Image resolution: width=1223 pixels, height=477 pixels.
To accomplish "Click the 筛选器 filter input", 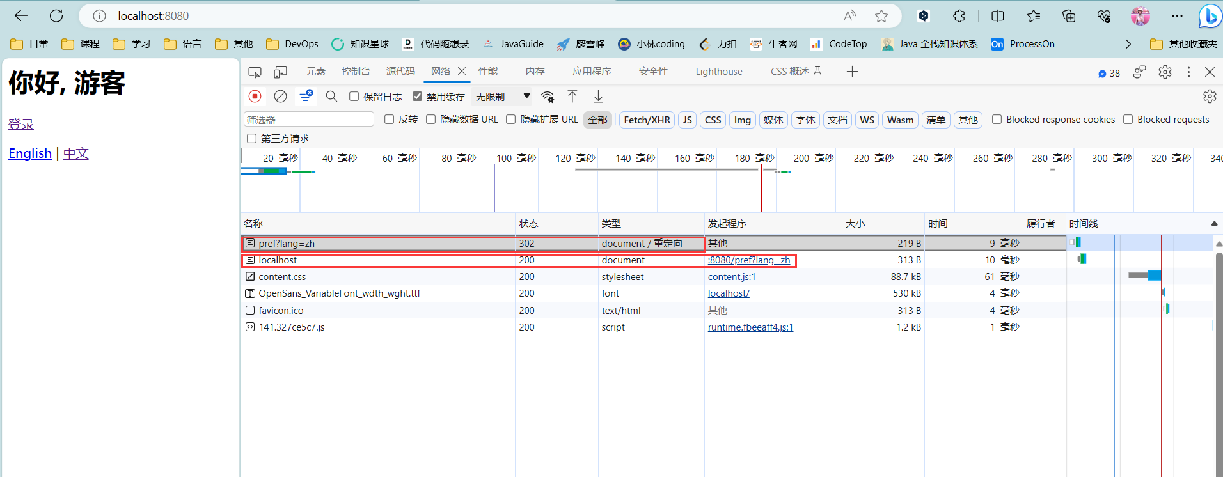I will point(308,120).
